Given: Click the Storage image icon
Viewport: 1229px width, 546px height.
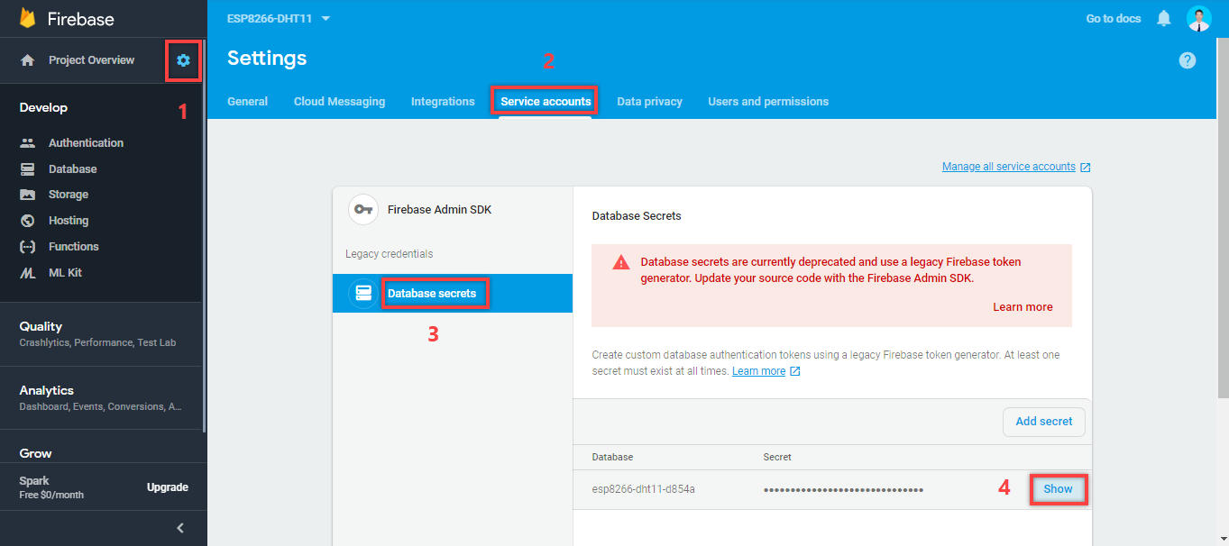Looking at the screenshot, I should point(28,195).
